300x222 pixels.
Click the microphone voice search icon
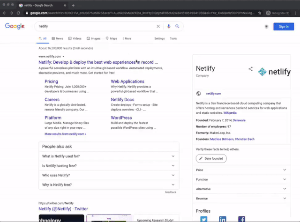coord(169,27)
